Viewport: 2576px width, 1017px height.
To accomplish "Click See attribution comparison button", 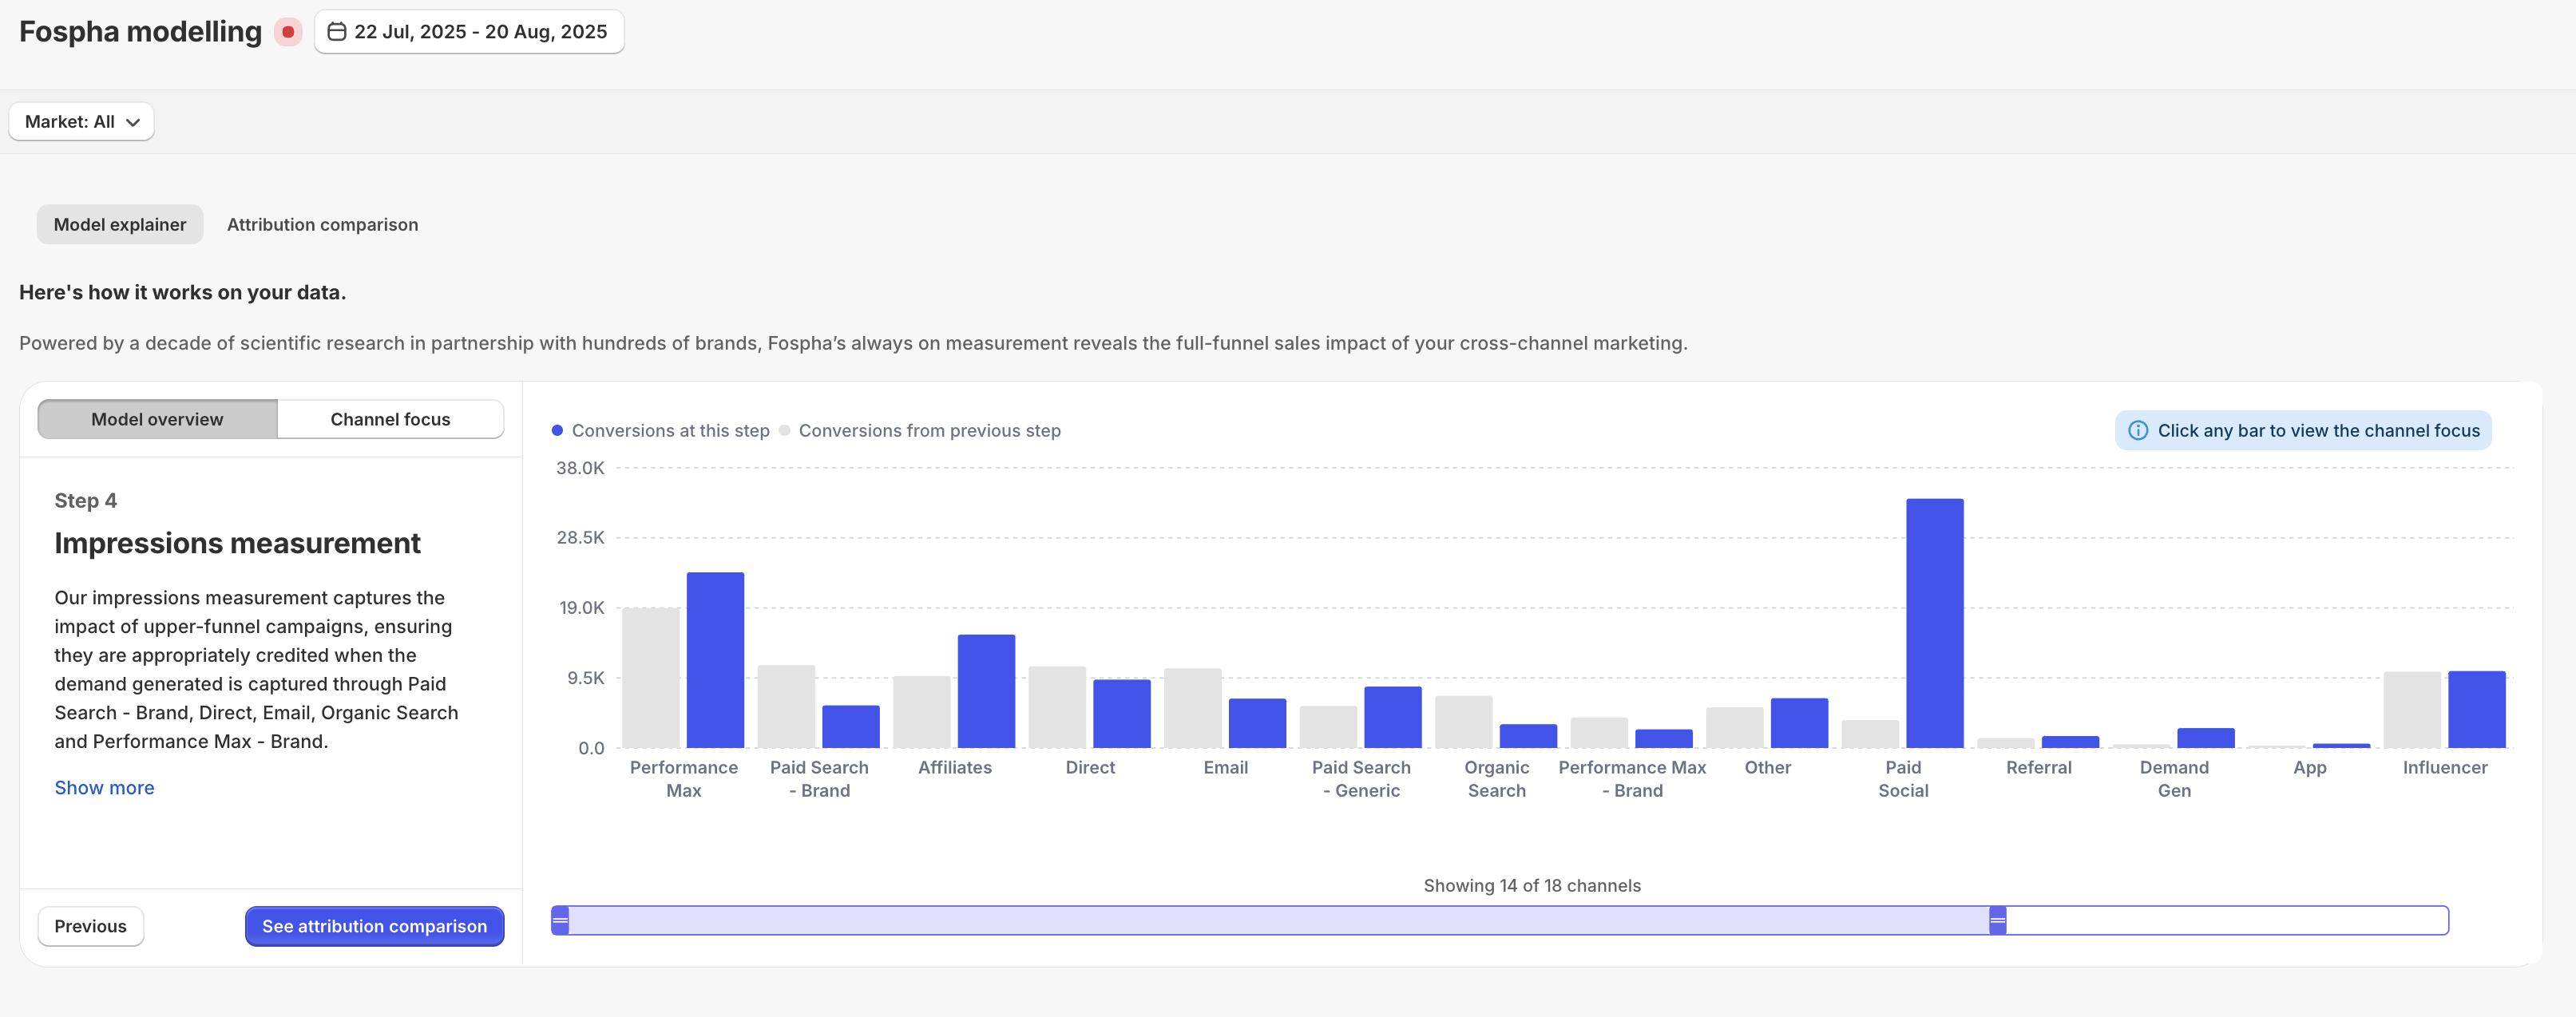I will point(374,926).
